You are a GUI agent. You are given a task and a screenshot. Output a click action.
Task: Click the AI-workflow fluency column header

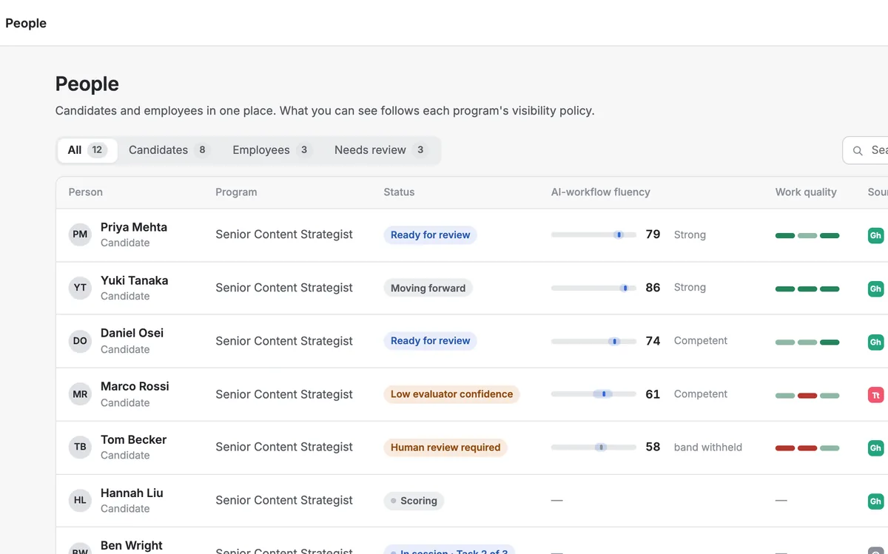pos(601,192)
